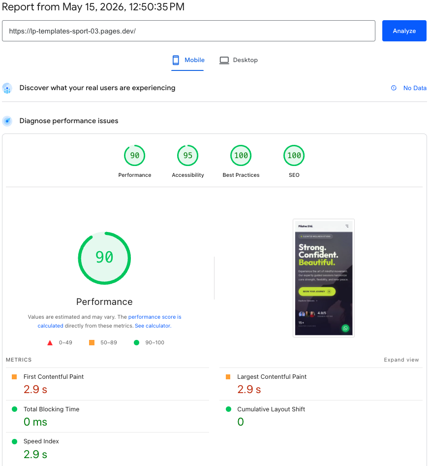Image resolution: width=430 pixels, height=466 pixels.
Task: Switch to the Mobile tab
Action: [188, 60]
